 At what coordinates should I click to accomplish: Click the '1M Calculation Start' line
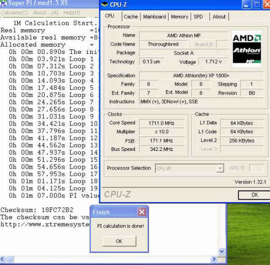55,23
